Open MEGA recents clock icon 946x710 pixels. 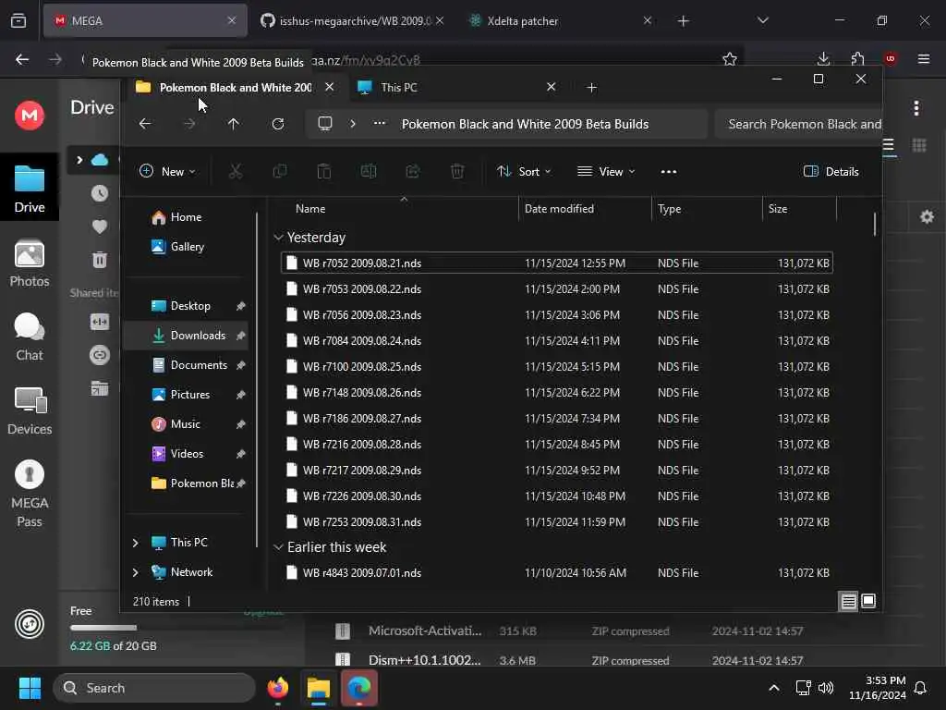pyautogui.click(x=100, y=193)
